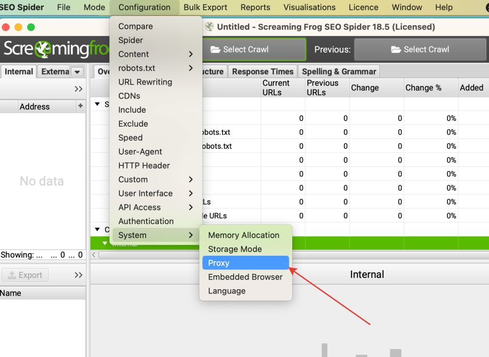Click double chevron next to Export
The image size is (489, 357).
click(x=78, y=275)
